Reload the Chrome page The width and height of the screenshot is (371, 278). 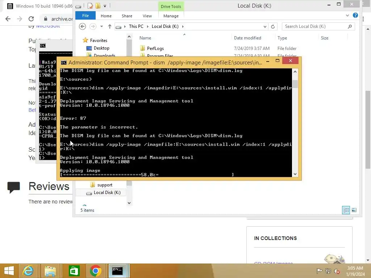click(x=31, y=19)
